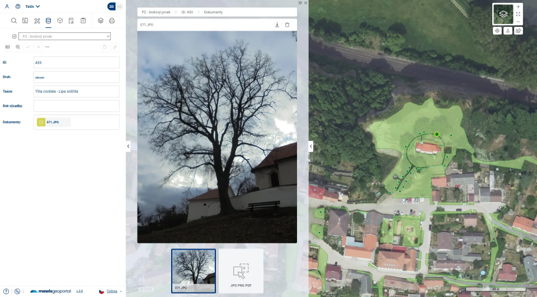Open the Tetín project dropdown
This screenshot has width=537, height=297.
click(32, 7)
